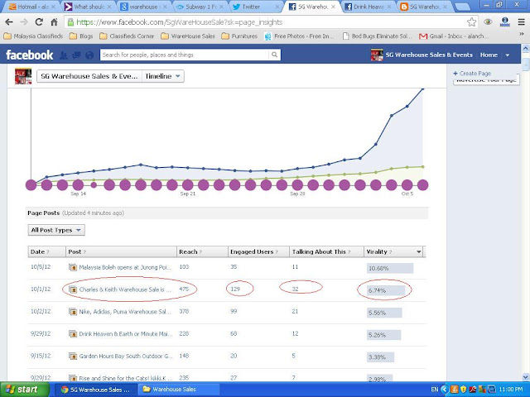
Task: Reload the current page
Action: click(39, 22)
